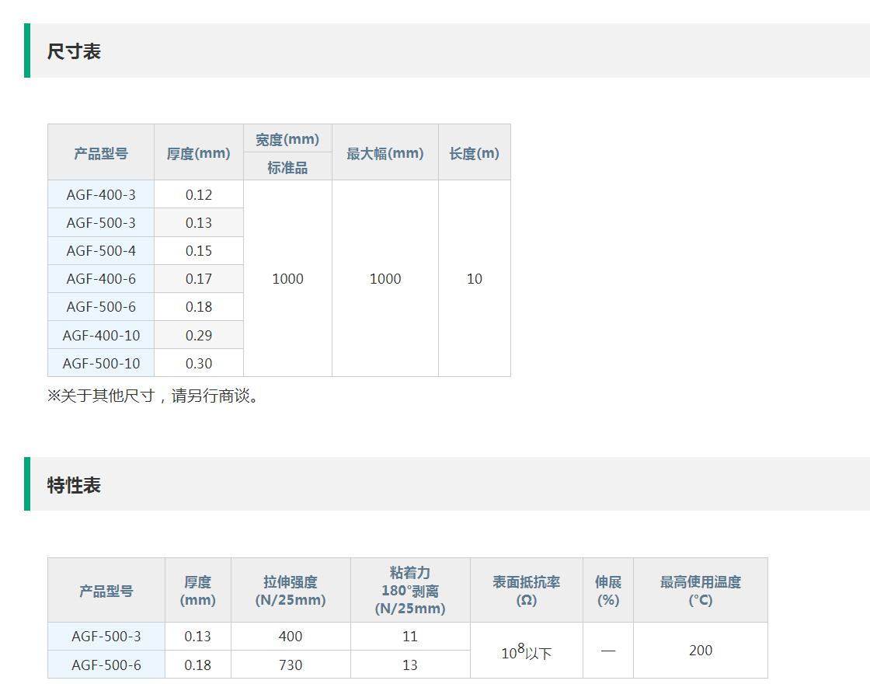Click the 0.18 thickness in 特性表

tap(197, 665)
